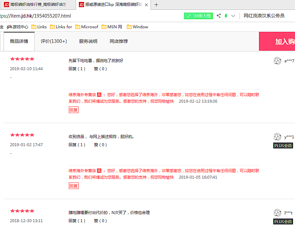Open the Links bookmark folder
The width and height of the screenshot is (295, 227).
pyautogui.click(x=39, y=27)
